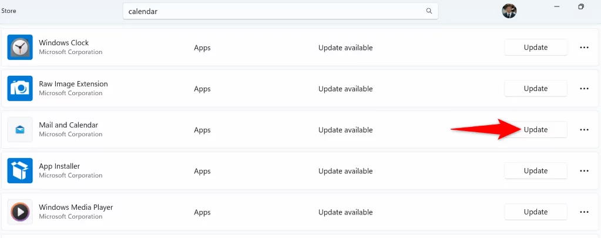Click the App Installer box icon
Screen dimensions: 601x238
pyautogui.click(x=20, y=171)
